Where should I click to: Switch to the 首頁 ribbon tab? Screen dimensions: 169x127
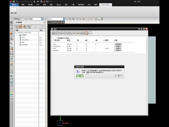click(x=23, y=5)
